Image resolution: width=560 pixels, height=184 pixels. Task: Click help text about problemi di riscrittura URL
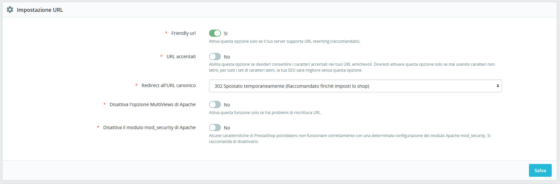point(265,113)
